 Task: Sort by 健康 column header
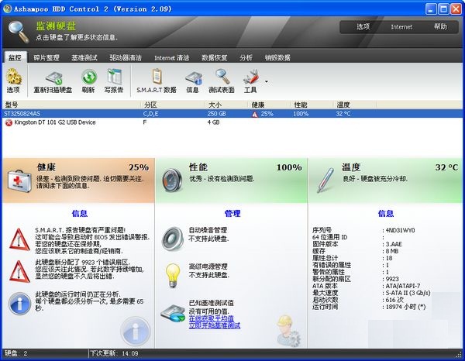(269, 105)
